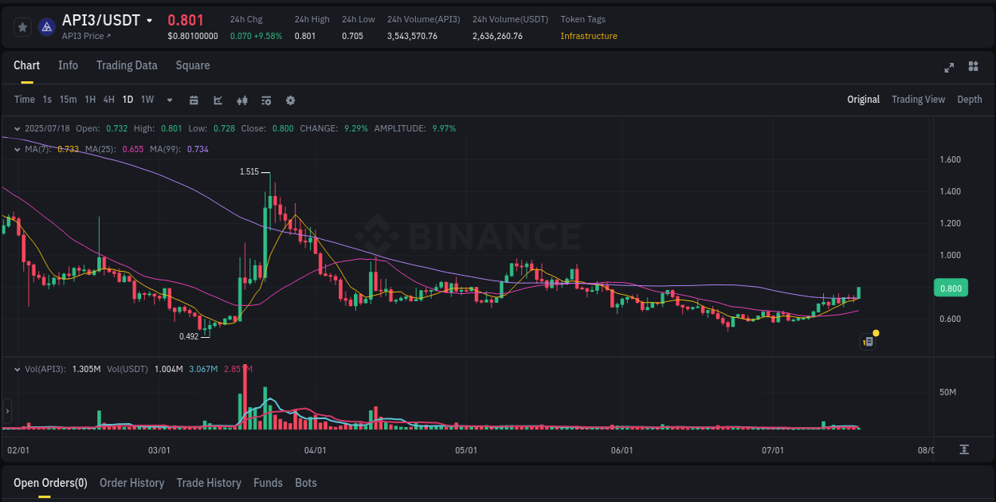996x502 pixels.
Task: Click the display options icon beside the gear
Action: [265, 100]
